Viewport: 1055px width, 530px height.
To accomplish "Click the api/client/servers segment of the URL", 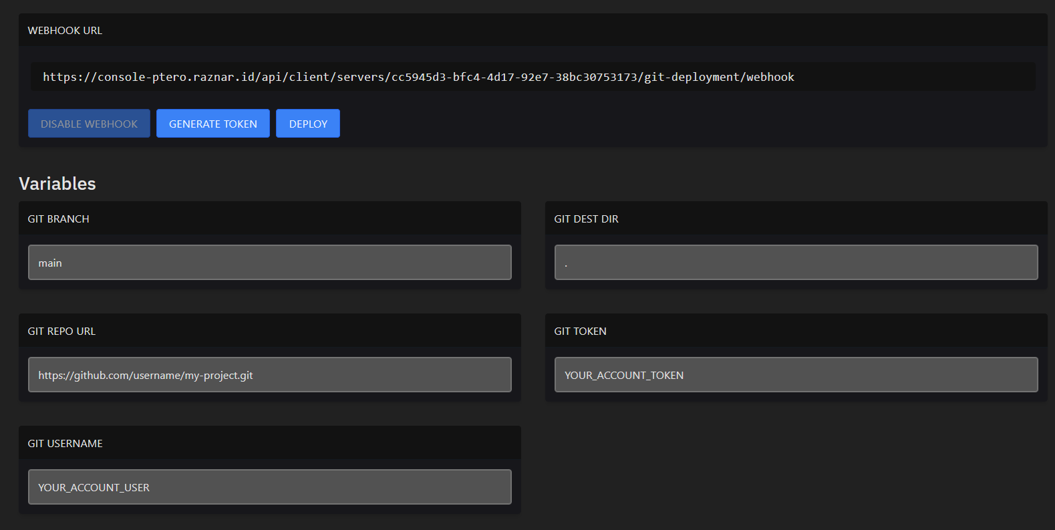I will pyautogui.click(x=323, y=77).
